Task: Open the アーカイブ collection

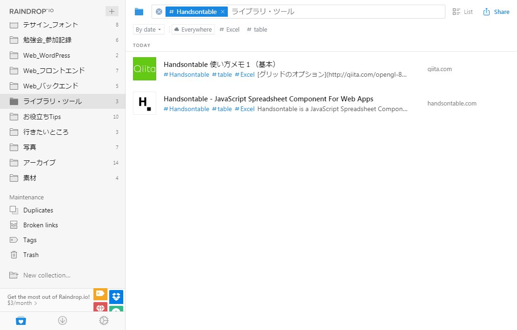Action: coord(63,163)
